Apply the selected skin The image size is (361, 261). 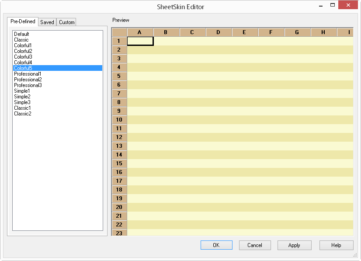coord(294,245)
